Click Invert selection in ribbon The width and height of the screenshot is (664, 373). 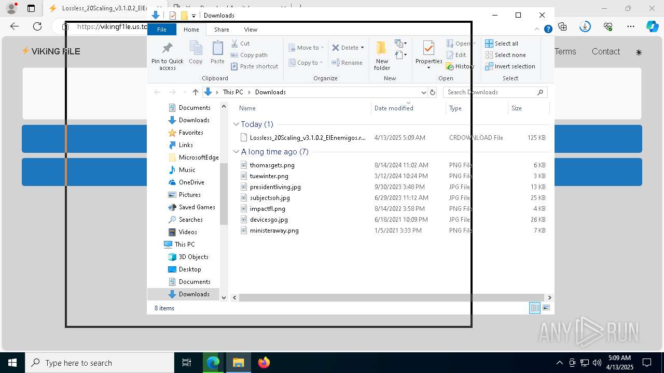point(510,66)
